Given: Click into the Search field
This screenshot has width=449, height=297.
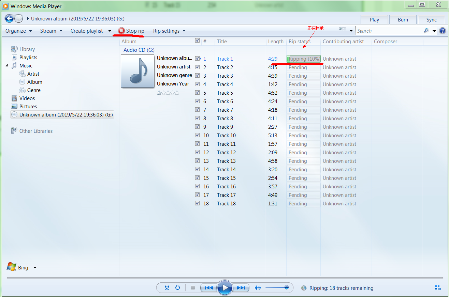Looking at the screenshot, I should point(389,31).
